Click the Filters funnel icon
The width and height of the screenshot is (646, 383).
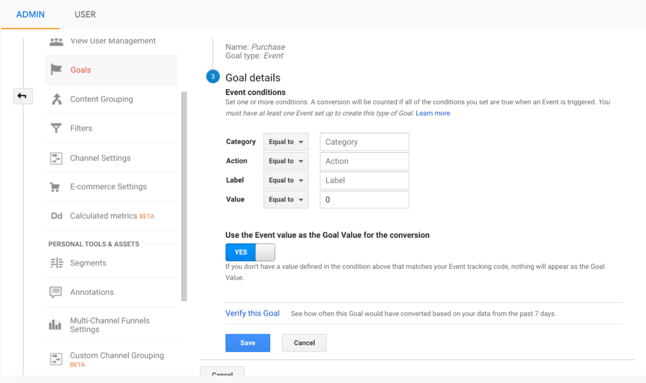tap(57, 128)
